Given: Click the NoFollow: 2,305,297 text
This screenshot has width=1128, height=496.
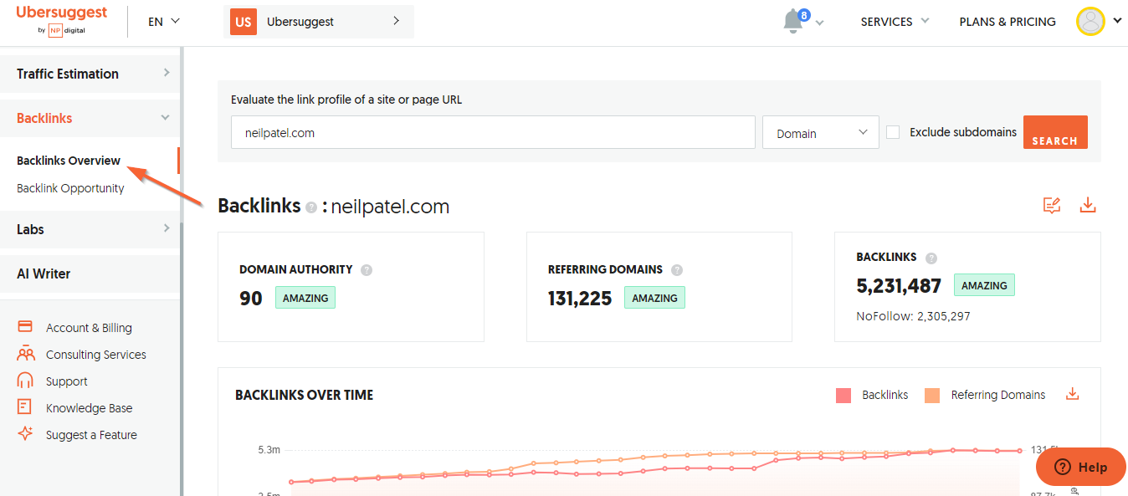Looking at the screenshot, I should (913, 316).
